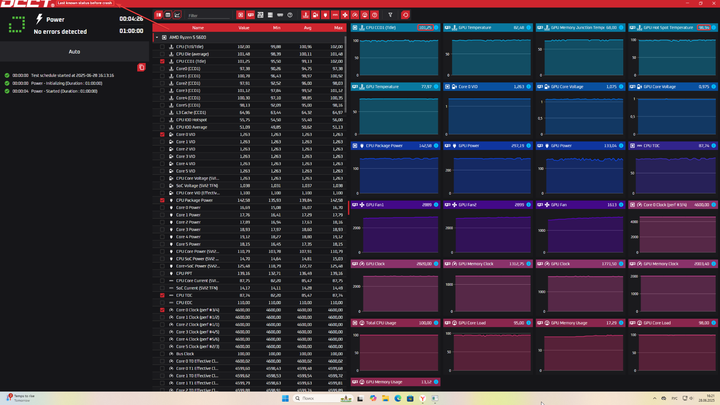Screen dimensions: 720x405
Task: Toggle the unknown hardware filter icon
Action: 290,15
